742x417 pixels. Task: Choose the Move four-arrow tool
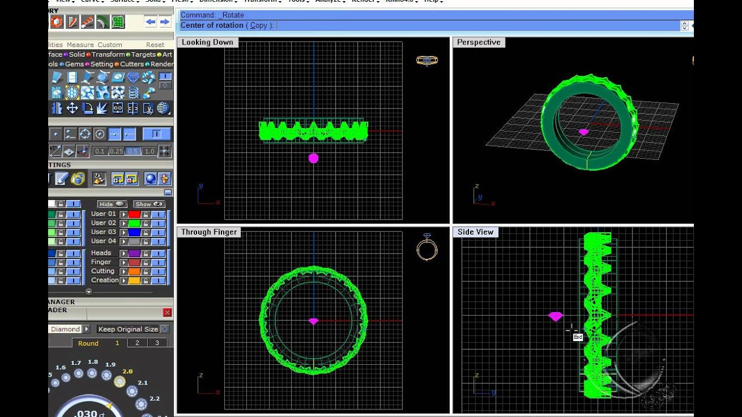point(72,108)
